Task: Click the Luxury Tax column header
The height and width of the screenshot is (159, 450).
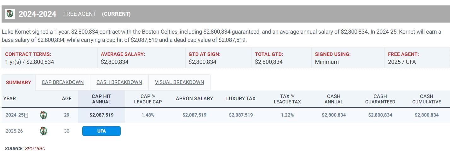Action: [x=241, y=99]
